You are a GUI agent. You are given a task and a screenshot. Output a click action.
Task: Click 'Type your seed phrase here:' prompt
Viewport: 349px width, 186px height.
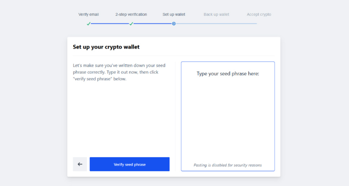pyautogui.click(x=228, y=74)
